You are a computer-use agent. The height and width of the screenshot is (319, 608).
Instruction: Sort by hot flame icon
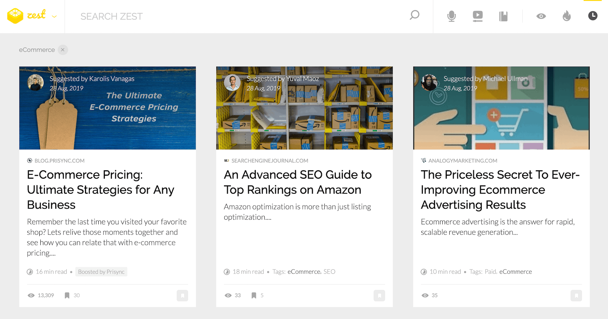click(567, 16)
